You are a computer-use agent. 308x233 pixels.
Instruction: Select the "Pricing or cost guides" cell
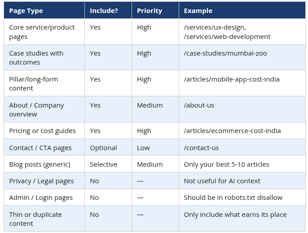pyautogui.click(x=42, y=131)
